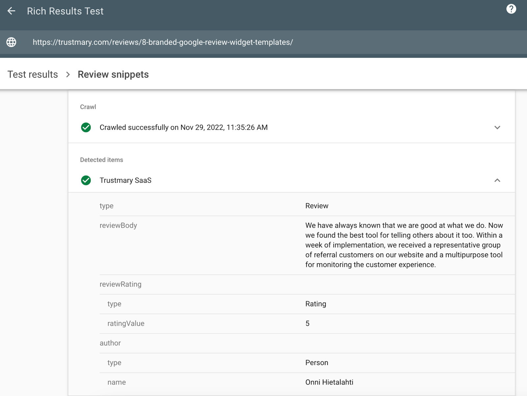The width and height of the screenshot is (527, 396).
Task: Click the name property label
Action: 117,382
